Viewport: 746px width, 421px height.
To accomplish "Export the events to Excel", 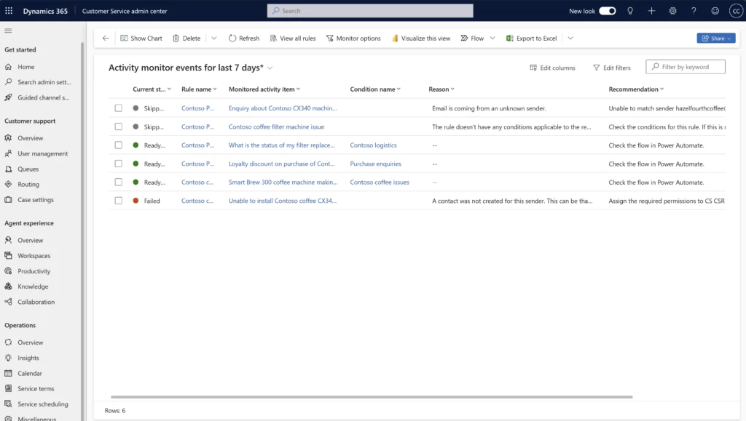I will click(531, 38).
